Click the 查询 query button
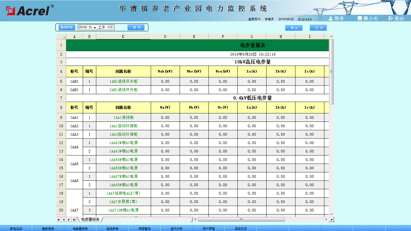This screenshot has height=231, width=411. pyautogui.click(x=136, y=27)
